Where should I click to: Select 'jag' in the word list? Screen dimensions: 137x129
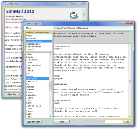pyautogui.click(x=37, y=68)
